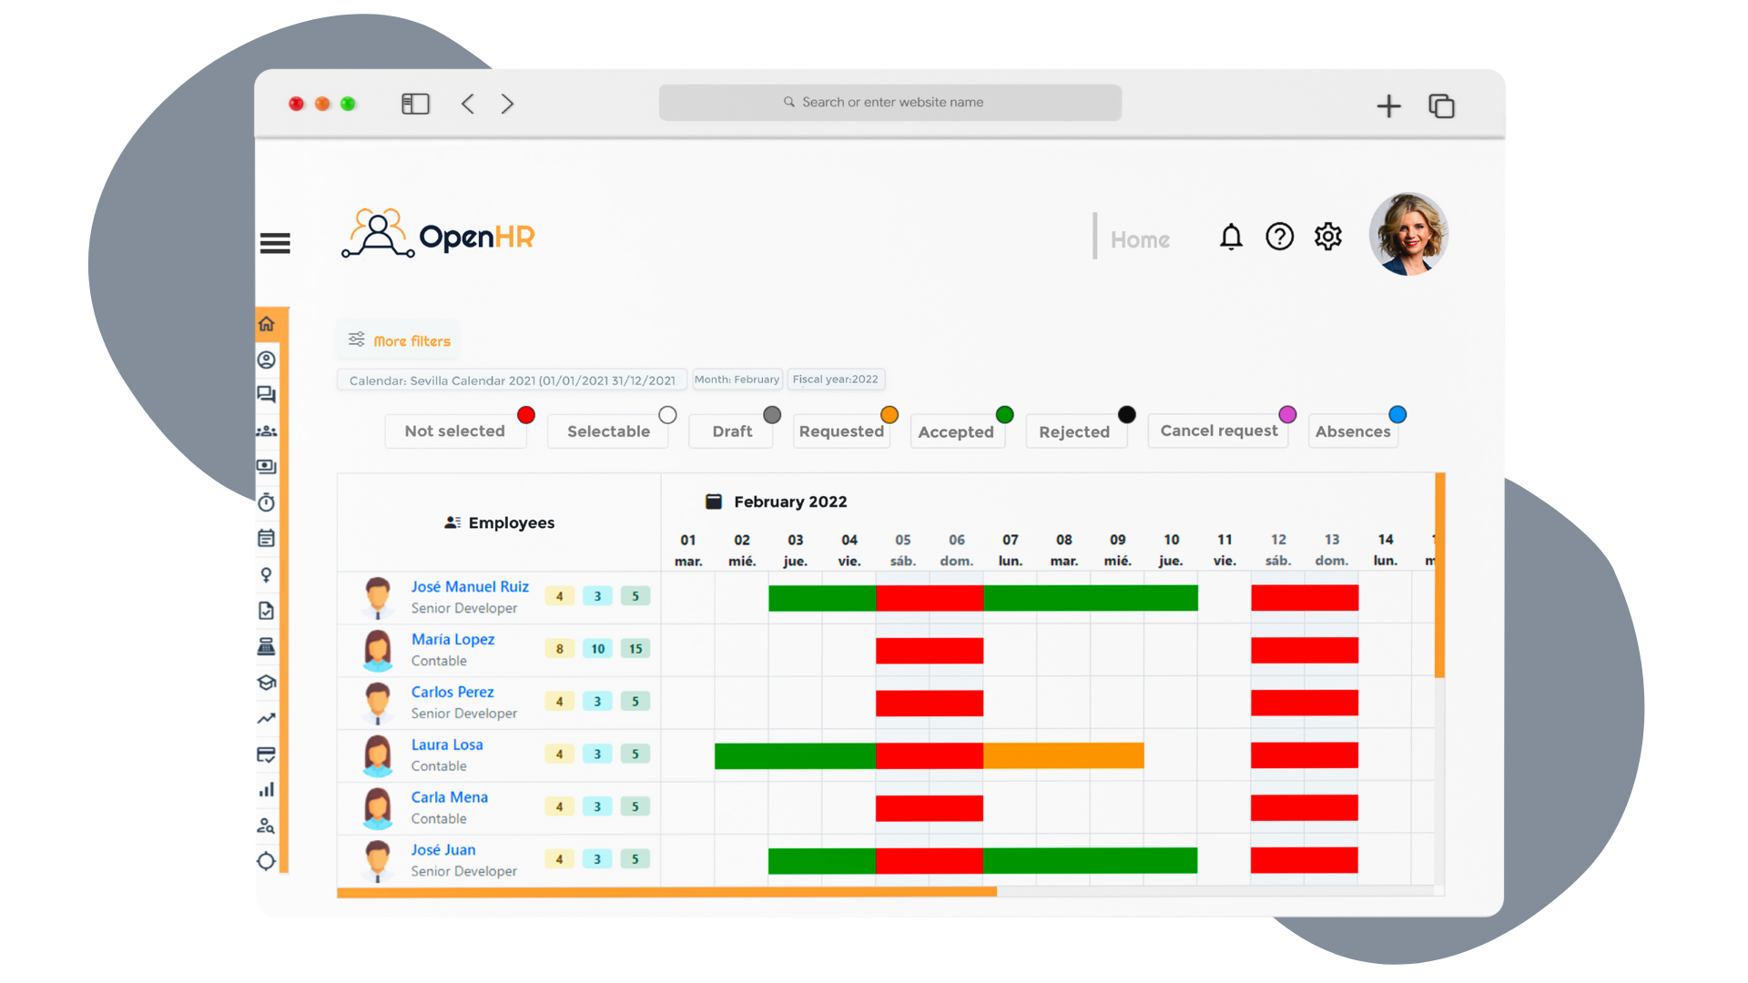Open the help question mark icon
The width and height of the screenshot is (1748, 983).
point(1279,237)
